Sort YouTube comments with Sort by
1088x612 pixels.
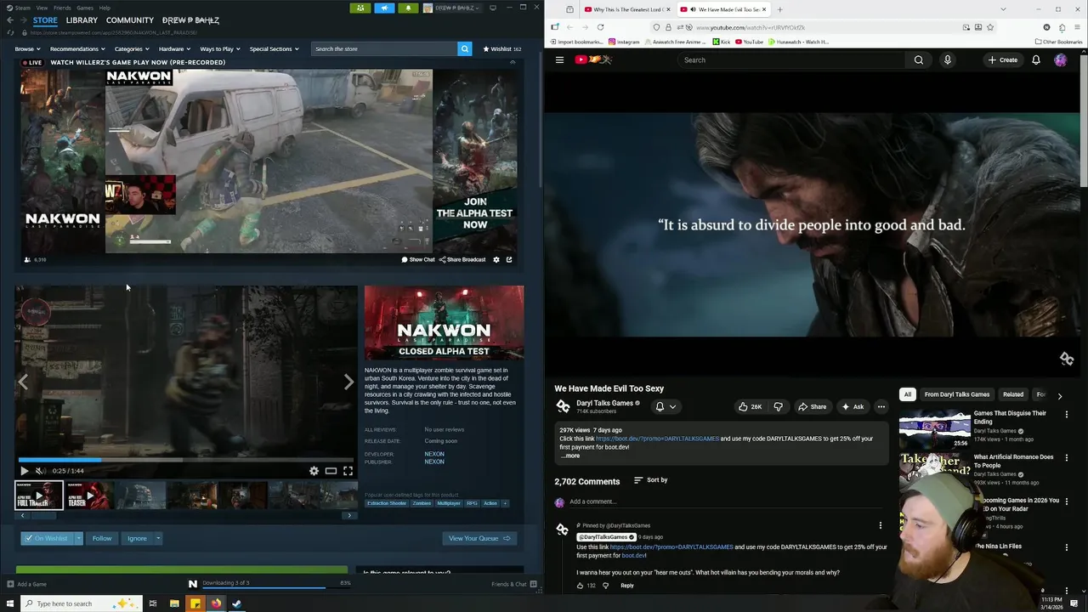click(x=651, y=480)
